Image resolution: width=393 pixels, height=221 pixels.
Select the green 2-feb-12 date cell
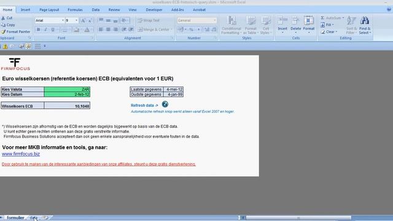pos(67,95)
